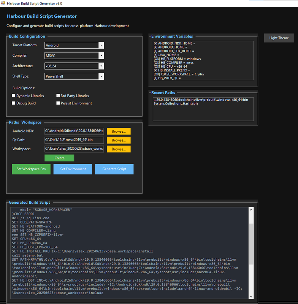
Task: Click the green Create button
Action: coord(59,158)
